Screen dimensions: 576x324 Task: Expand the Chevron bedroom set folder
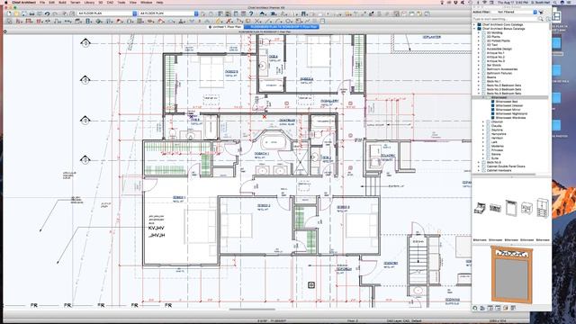483,122
